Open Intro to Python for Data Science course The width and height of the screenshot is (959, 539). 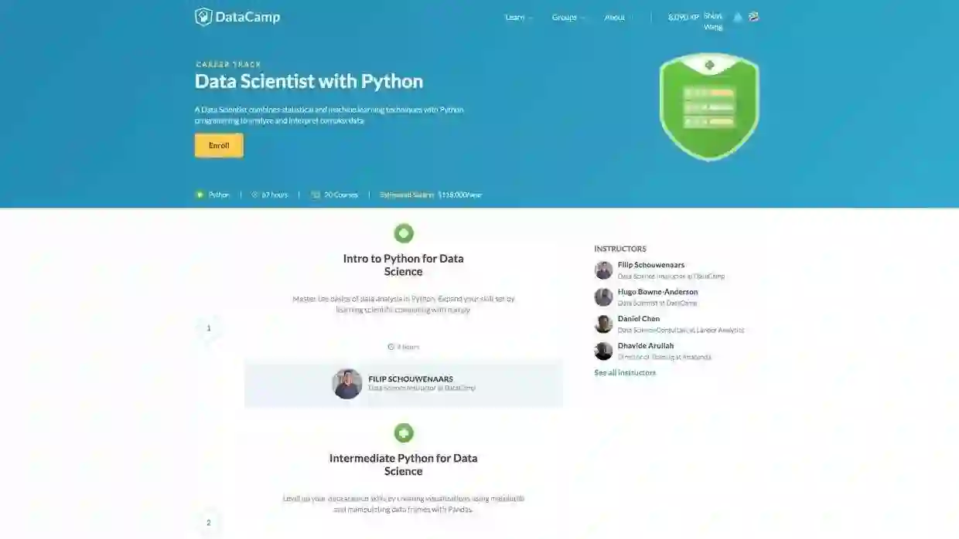pyautogui.click(x=404, y=265)
